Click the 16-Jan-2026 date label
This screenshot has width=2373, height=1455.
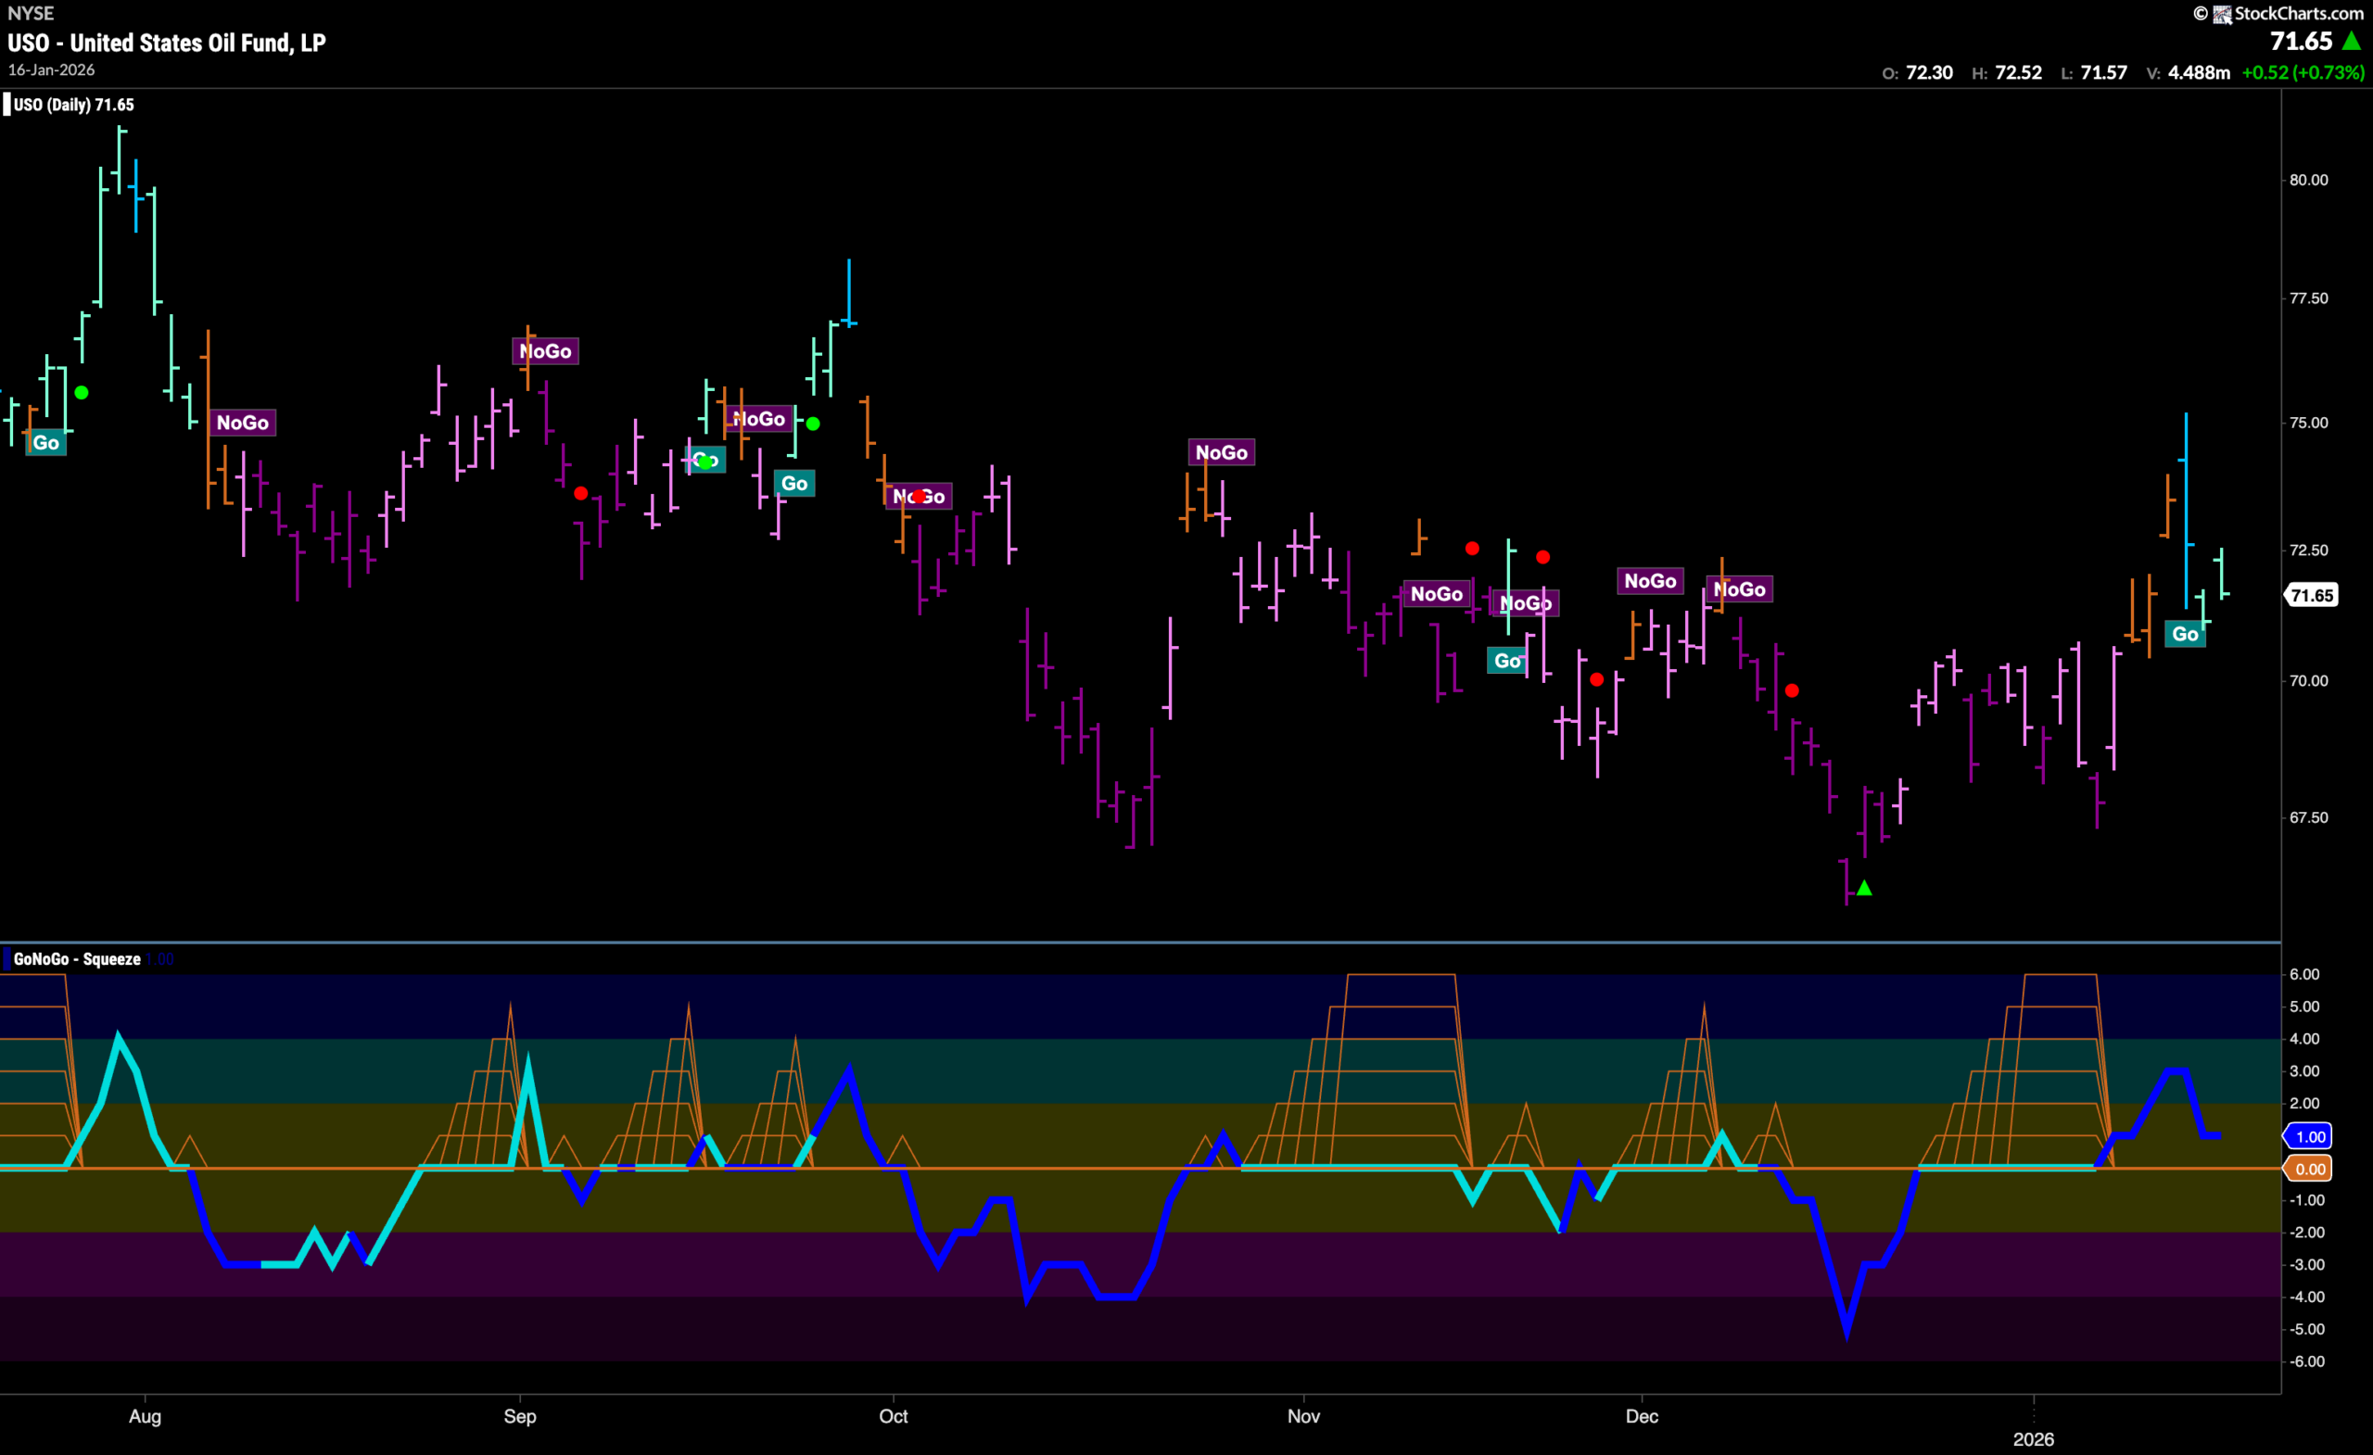[x=51, y=70]
